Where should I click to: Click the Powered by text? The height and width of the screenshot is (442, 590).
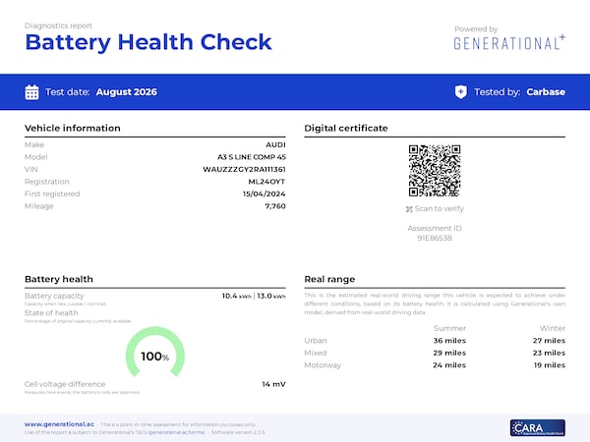click(476, 28)
